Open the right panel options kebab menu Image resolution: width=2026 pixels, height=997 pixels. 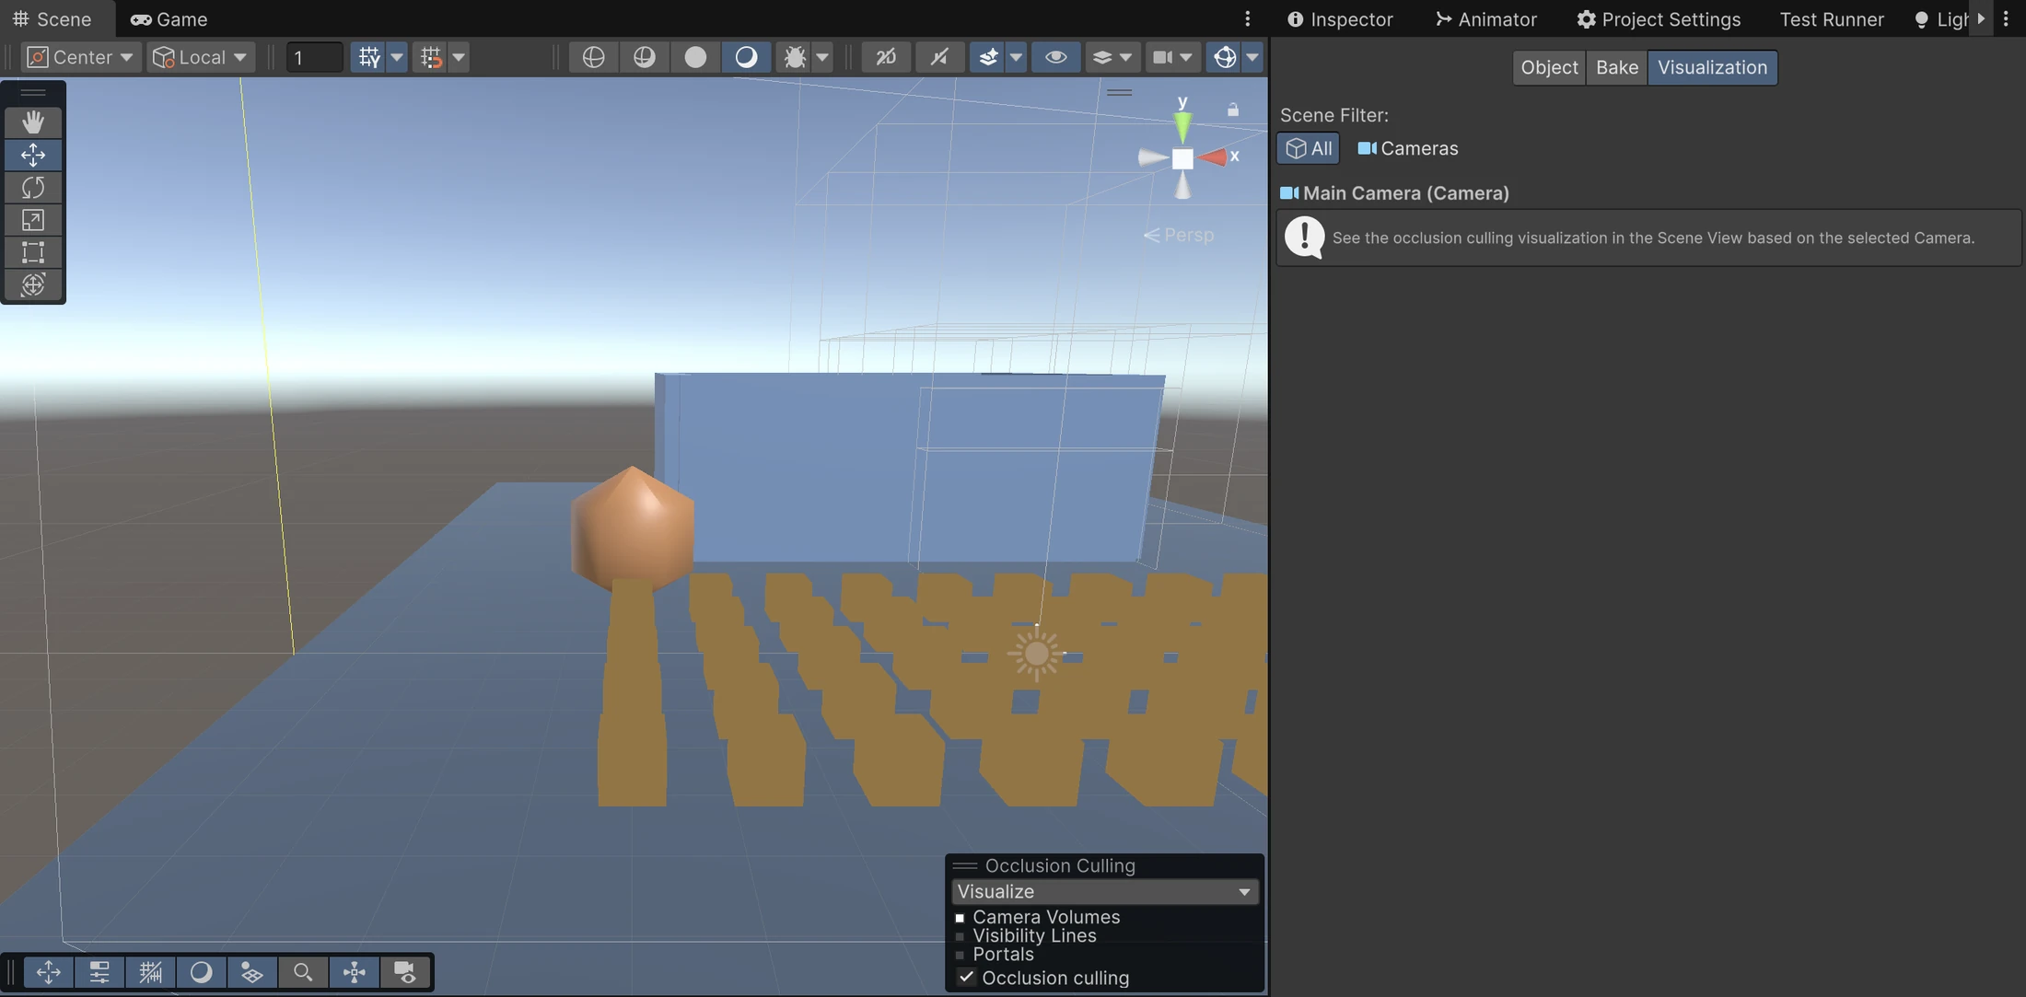point(2006,18)
